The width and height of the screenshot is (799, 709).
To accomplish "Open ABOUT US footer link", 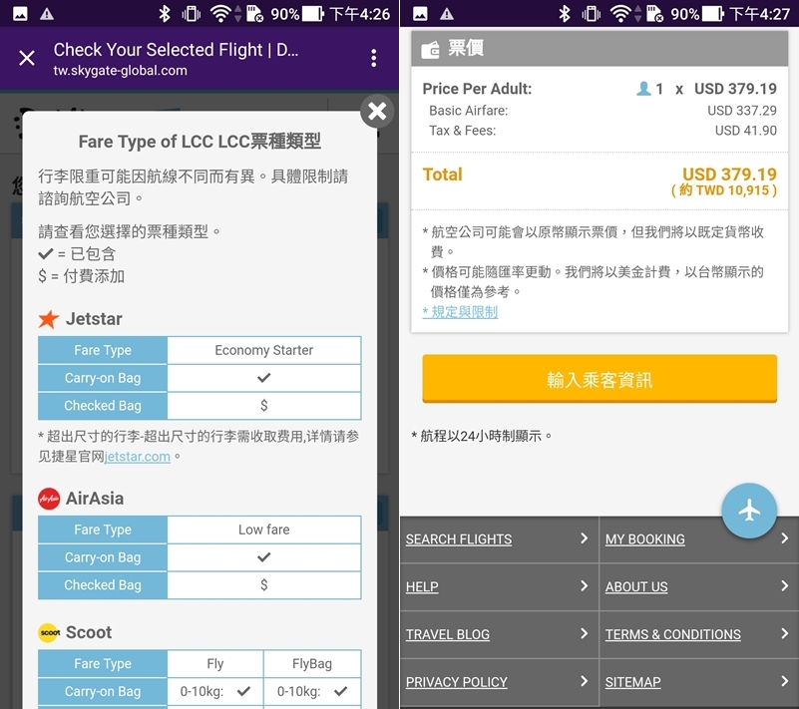I will pos(636,586).
